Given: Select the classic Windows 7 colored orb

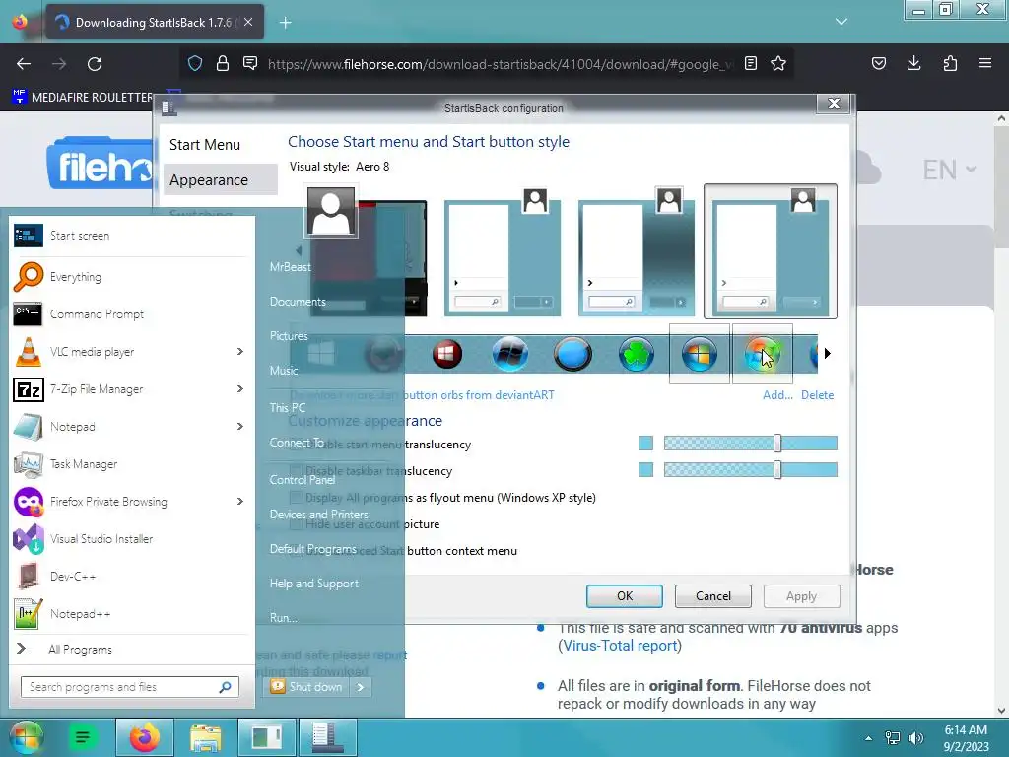Looking at the screenshot, I should pos(699,354).
